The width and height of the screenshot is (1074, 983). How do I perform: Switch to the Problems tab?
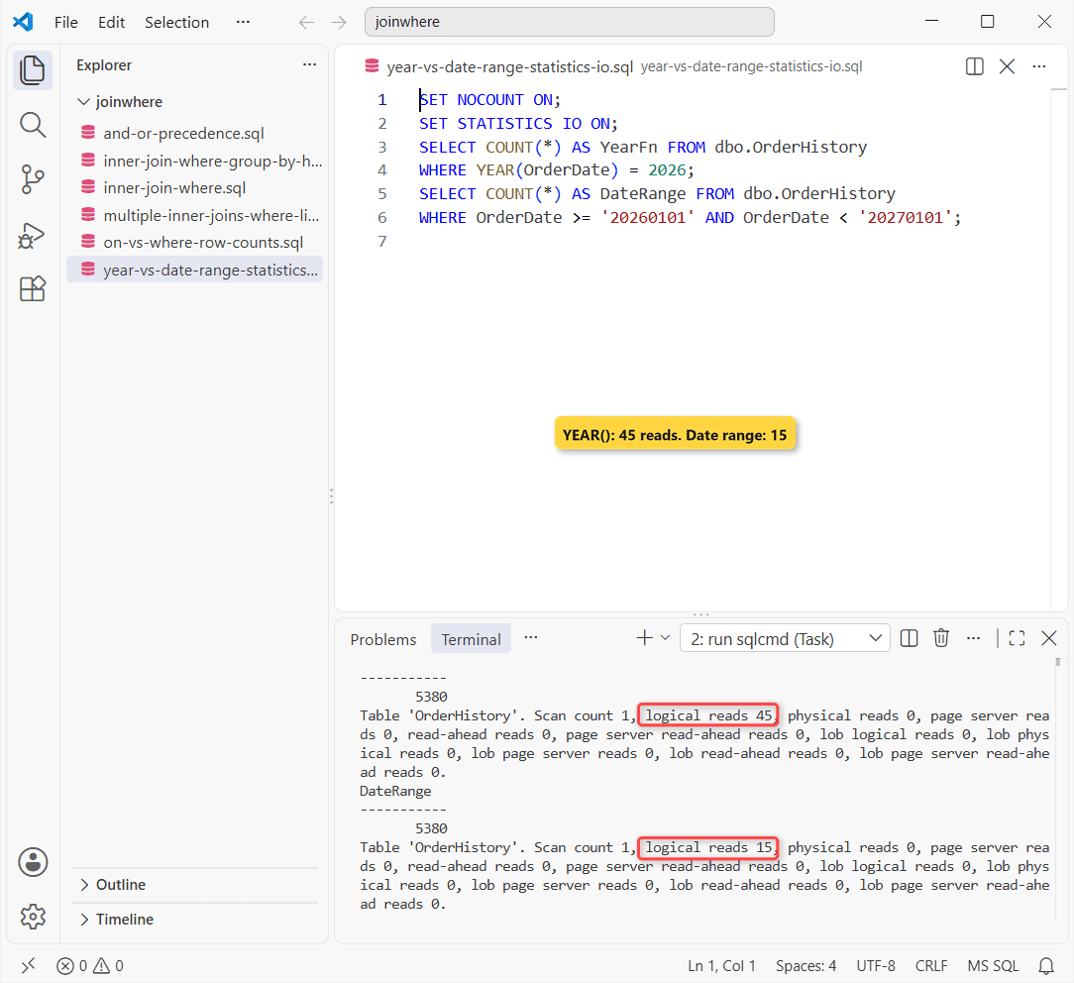pos(382,639)
